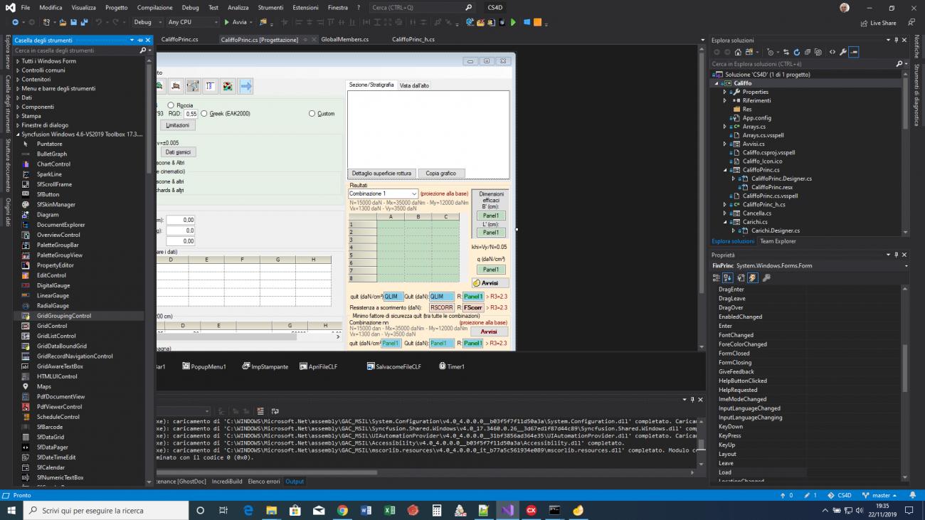Click the Refresh icon in Esplora soluzioni
This screenshot has height=520, width=925.
click(796, 52)
